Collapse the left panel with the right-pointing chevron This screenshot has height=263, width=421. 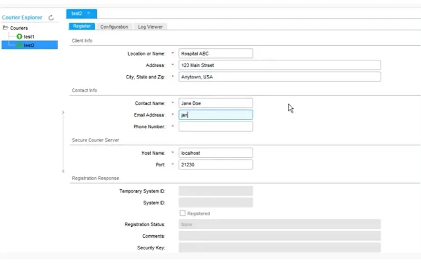point(63,112)
